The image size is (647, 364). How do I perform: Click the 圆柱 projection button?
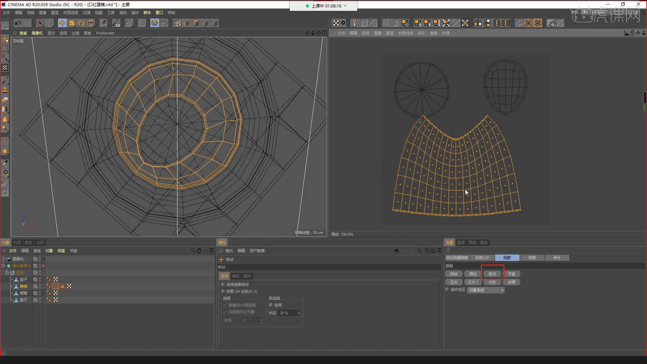tap(473, 274)
